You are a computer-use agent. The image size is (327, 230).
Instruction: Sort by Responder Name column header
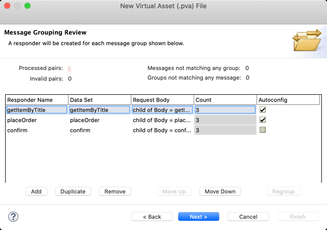[x=37, y=100]
